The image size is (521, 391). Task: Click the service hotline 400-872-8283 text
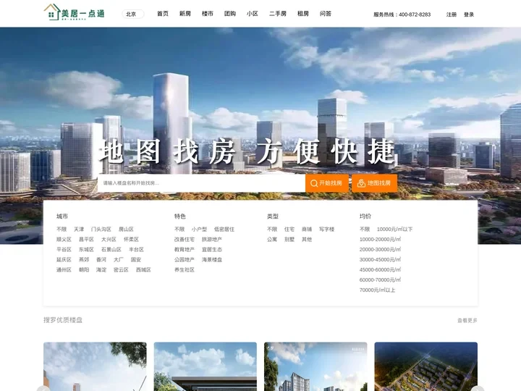(x=402, y=14)
